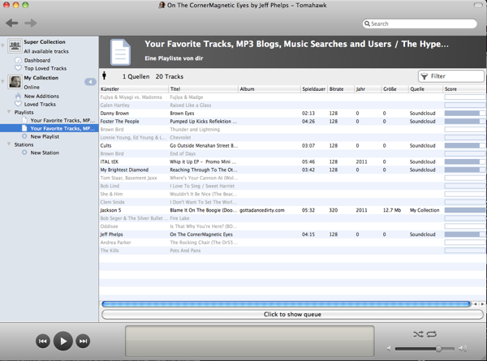The width and height of the screenshot is (487, 361).
Task: Click the search magnifier icon
Action: (367, 24)
